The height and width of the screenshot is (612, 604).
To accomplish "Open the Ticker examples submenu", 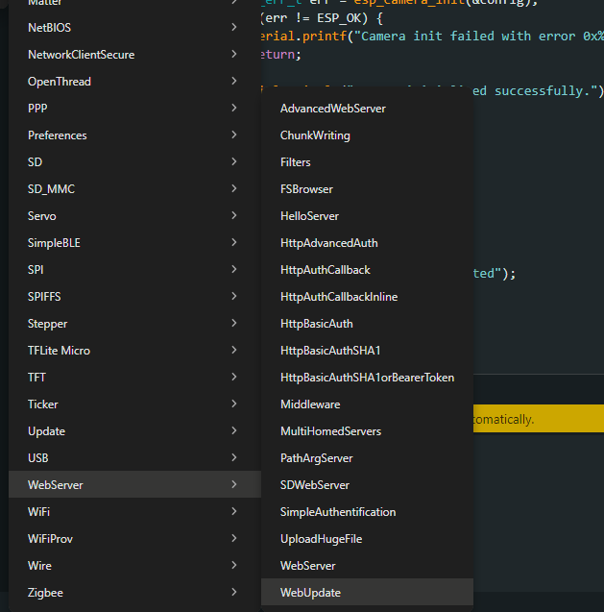I will (x=134, y=404).
